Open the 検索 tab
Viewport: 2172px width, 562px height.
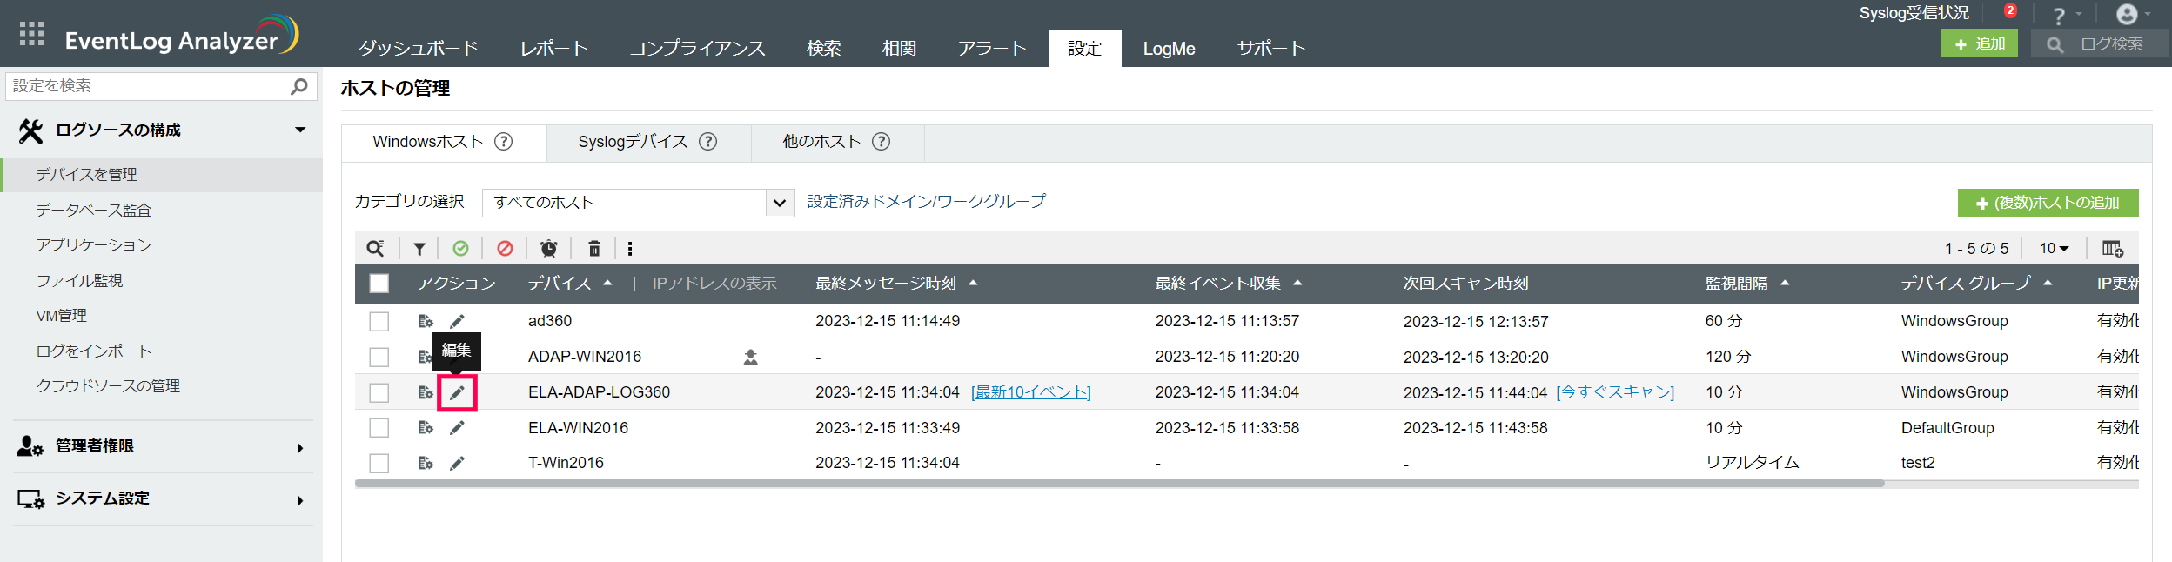(x=823, y=49)
